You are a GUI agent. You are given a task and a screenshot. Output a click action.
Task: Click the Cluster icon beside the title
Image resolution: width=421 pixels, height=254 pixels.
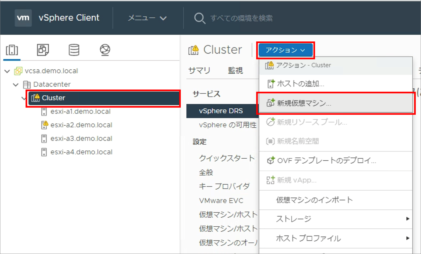pyautogui.click(x=194, y=50)
